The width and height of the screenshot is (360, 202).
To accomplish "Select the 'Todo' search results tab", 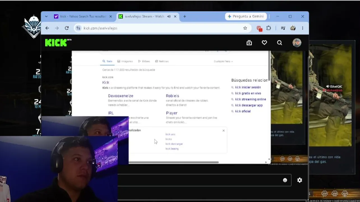I will pyautogui.click(x=107, y=61).
